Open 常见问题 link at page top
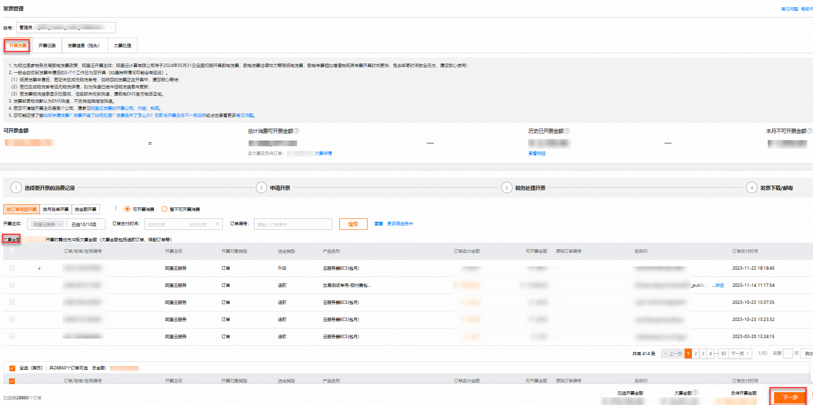 (x=790, y=9)
